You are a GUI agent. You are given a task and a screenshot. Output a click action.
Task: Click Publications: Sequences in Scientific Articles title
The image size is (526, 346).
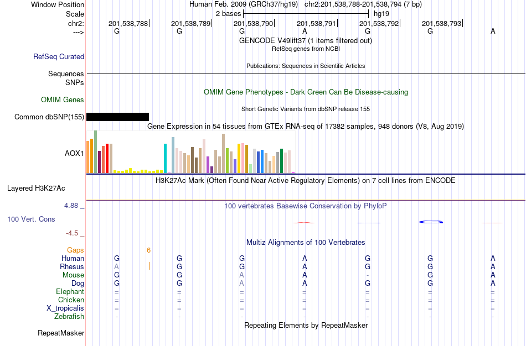click(x=306, y=66)
